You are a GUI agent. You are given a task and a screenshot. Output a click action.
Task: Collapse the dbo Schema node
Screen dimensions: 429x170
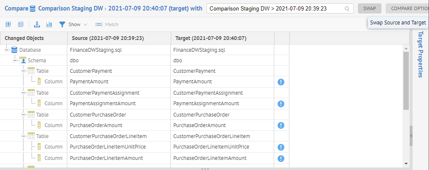coord(15,60)
